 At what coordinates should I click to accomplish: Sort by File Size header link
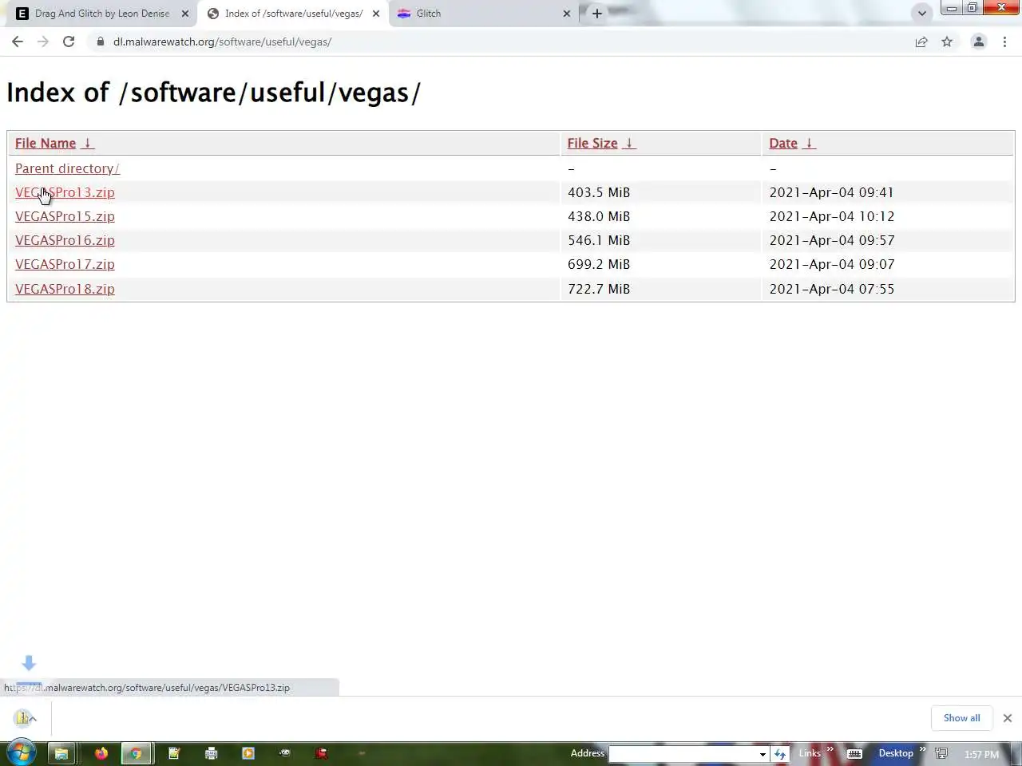click(592, 143)
